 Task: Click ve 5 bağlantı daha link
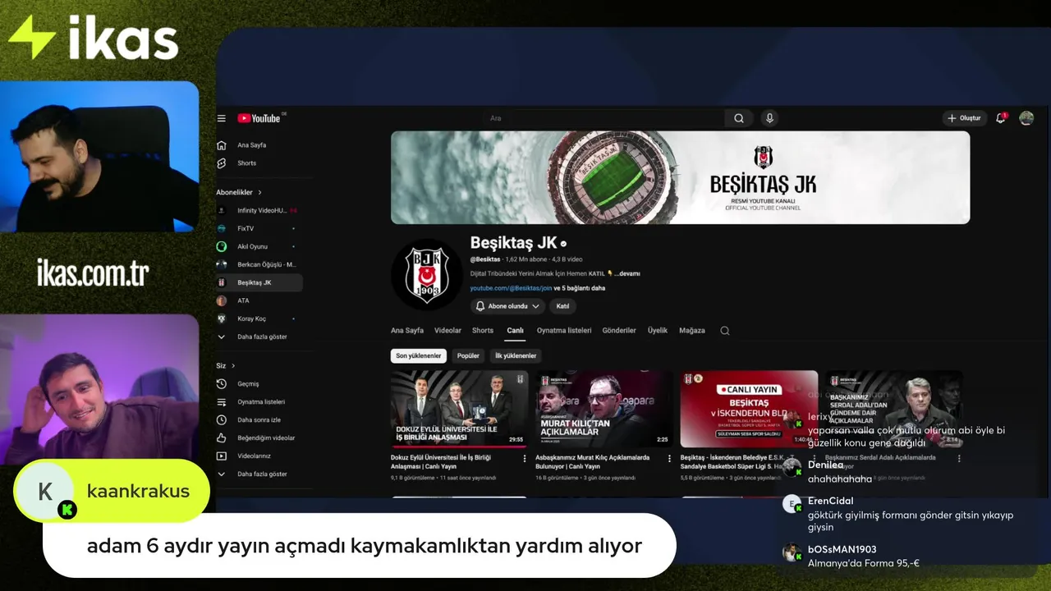pos(580,288)
